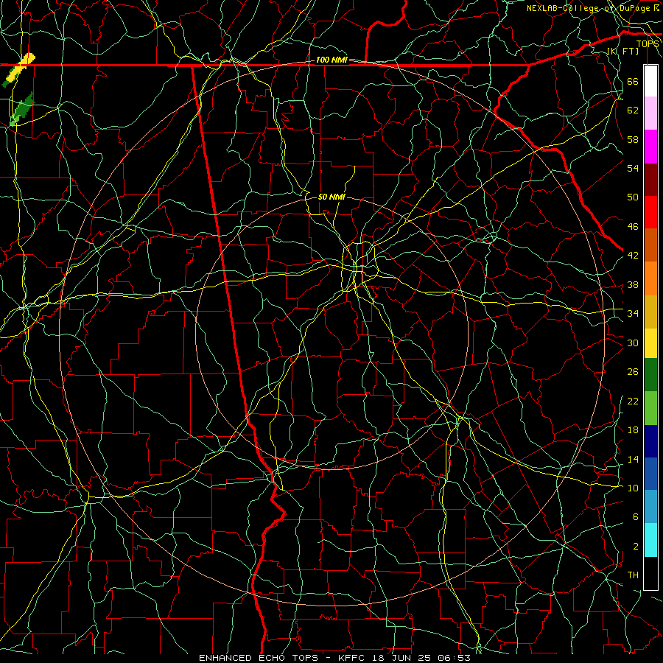
Task: Click legend value 30
Action: pyautogui.click(x=633, y=343)
